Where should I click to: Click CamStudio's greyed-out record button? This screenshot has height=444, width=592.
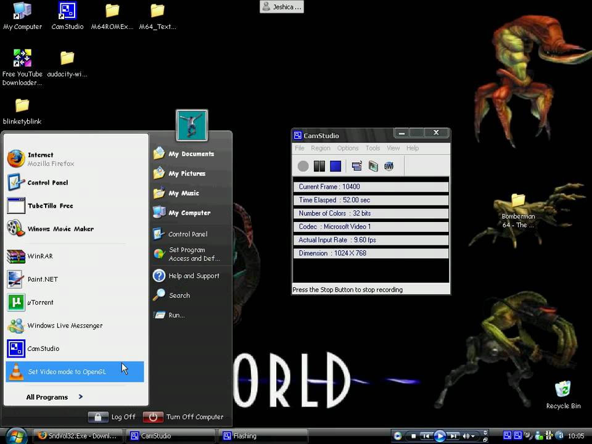coord(303,166)
